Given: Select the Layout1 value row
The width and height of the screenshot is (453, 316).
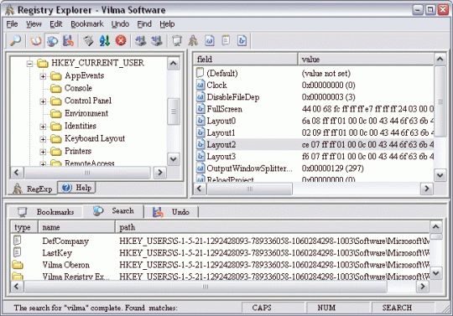Looking at the screenshot, I should (x=314, y=132).
